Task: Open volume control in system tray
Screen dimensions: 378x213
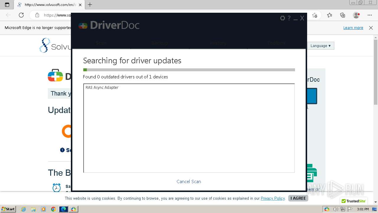Action: 336,209
